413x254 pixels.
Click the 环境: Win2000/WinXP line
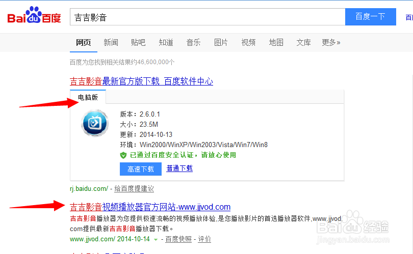coord(194,145)
